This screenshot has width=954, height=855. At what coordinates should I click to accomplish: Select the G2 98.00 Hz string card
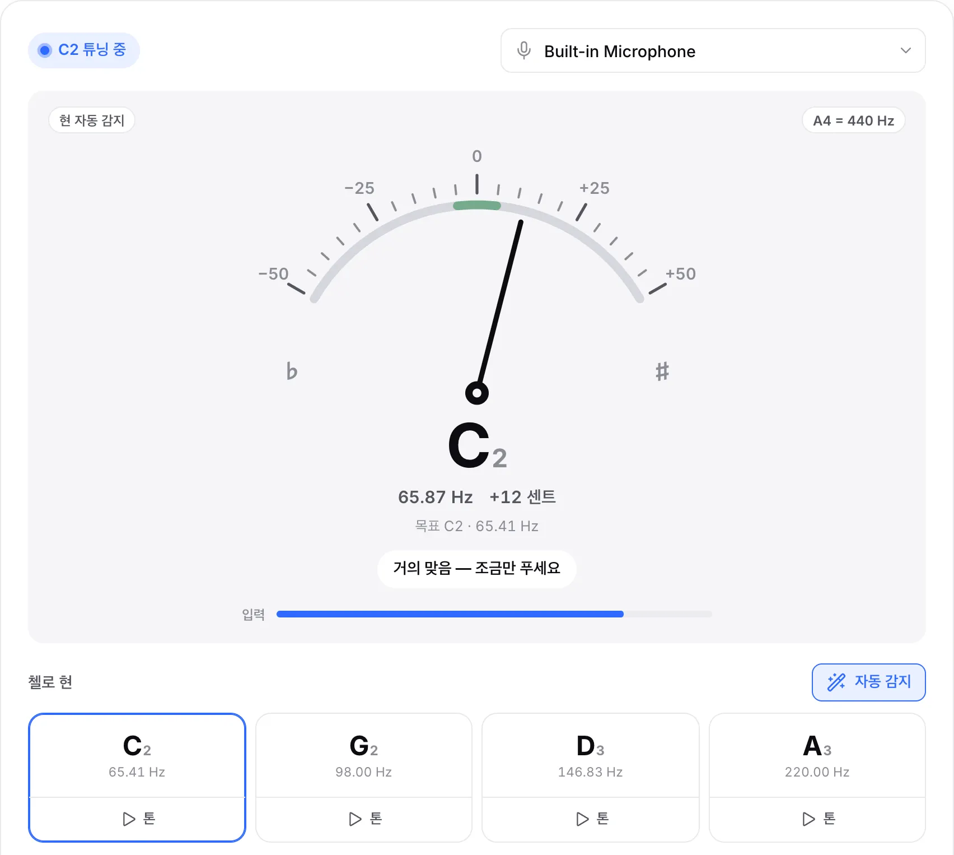pos(364,756)
